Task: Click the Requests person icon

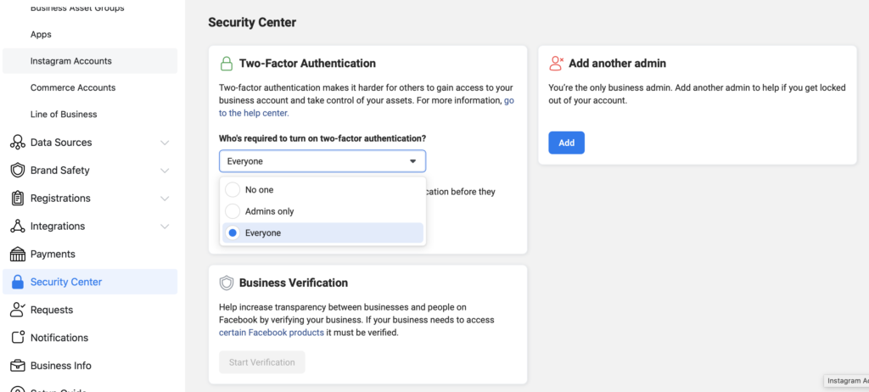Action: [17, 311]
